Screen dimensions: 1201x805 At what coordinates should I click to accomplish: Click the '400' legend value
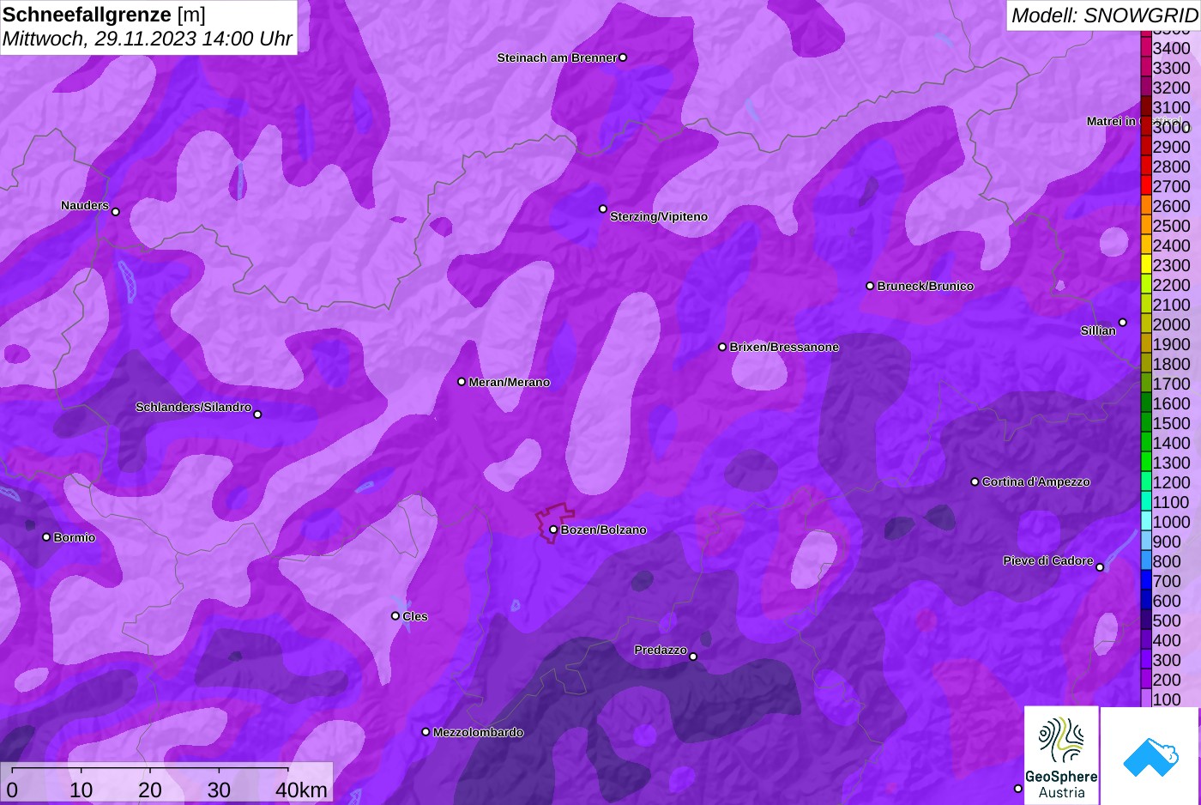pyautogui.click(x=1167, y=640)
